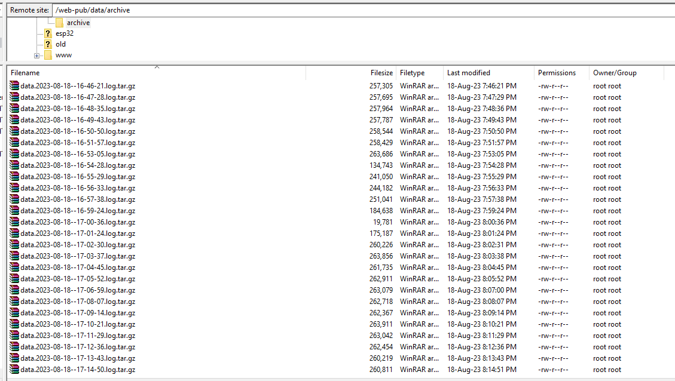Screen dimensions: 675x381
Task: Click the archive icon for data.2023-08-18--16-59-24.log.tar.gz
Action: point(14,210)
